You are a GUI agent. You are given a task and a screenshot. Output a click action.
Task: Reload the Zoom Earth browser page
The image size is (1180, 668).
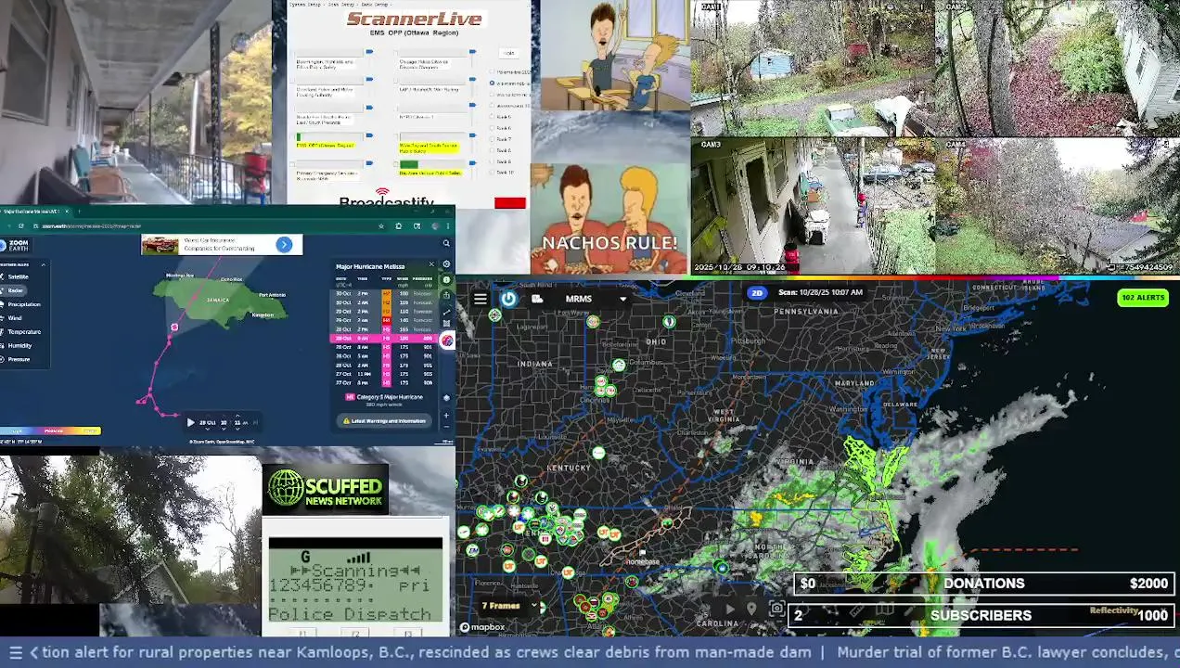[x=21, y=226]
